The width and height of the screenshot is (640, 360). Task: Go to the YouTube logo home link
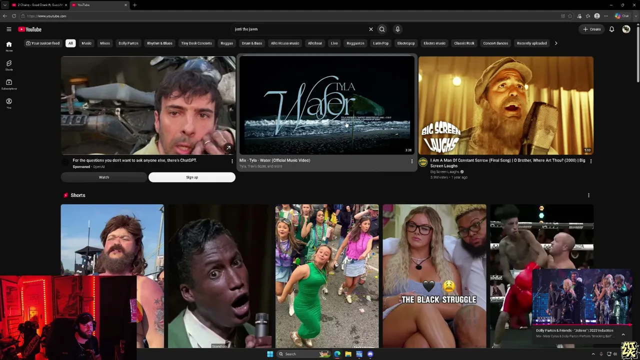point(30,29)
